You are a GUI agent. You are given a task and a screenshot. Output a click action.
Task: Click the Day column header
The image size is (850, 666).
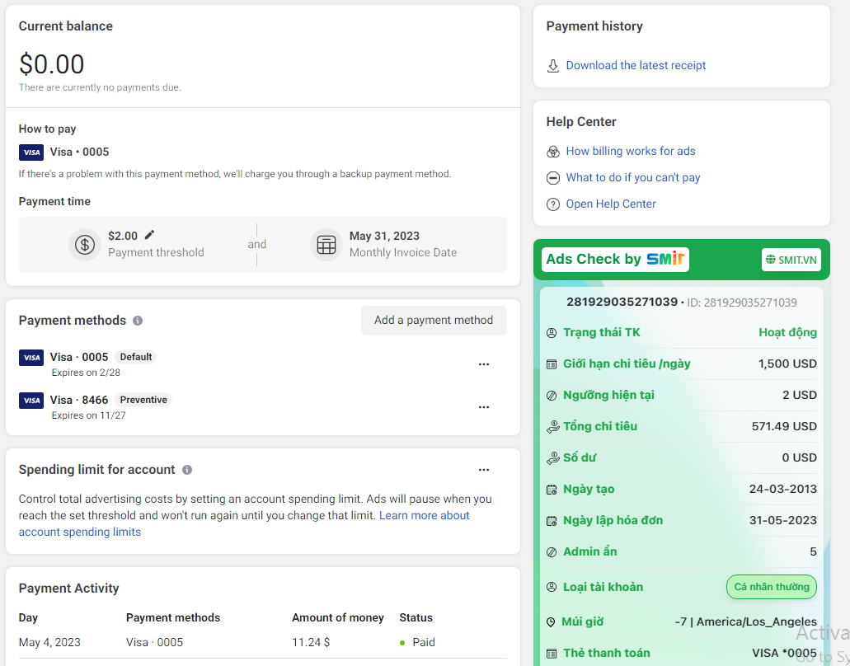[28, 617]
